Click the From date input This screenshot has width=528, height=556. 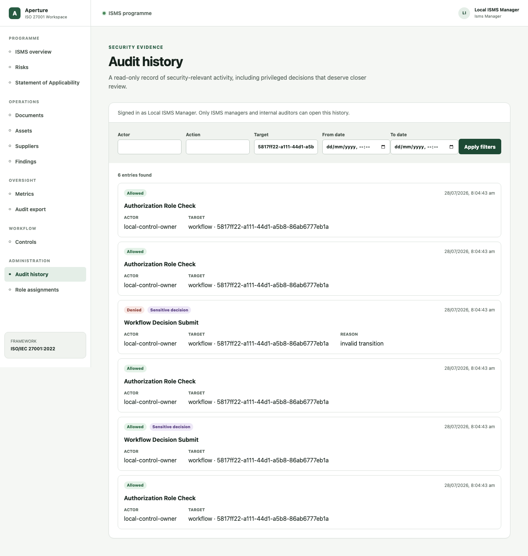[x=356, y=147]
